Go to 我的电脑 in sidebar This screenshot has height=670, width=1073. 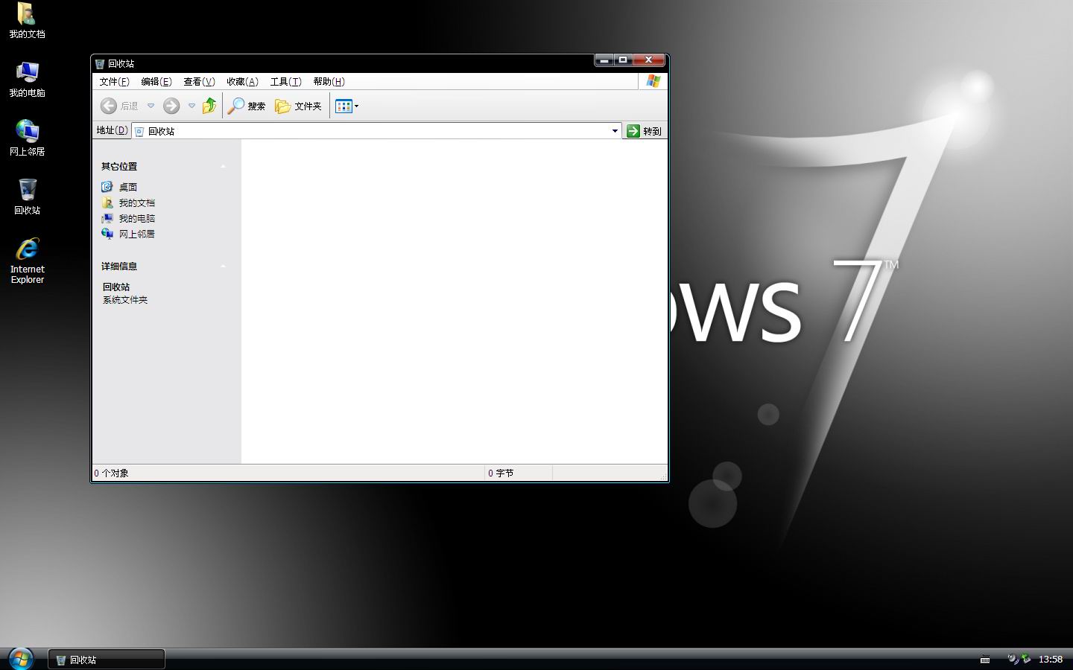click(128, 218)
